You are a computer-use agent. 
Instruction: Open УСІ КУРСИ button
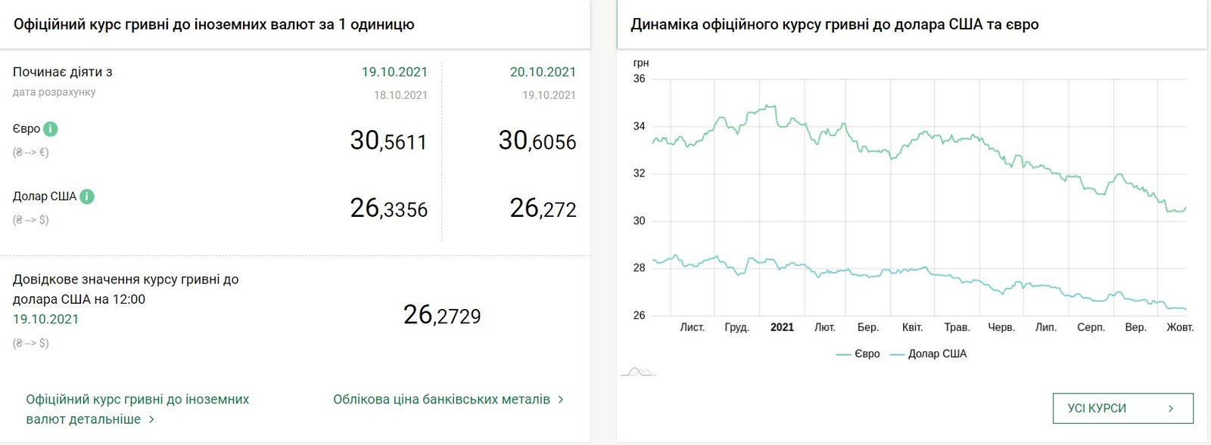tap(1123, 408)
